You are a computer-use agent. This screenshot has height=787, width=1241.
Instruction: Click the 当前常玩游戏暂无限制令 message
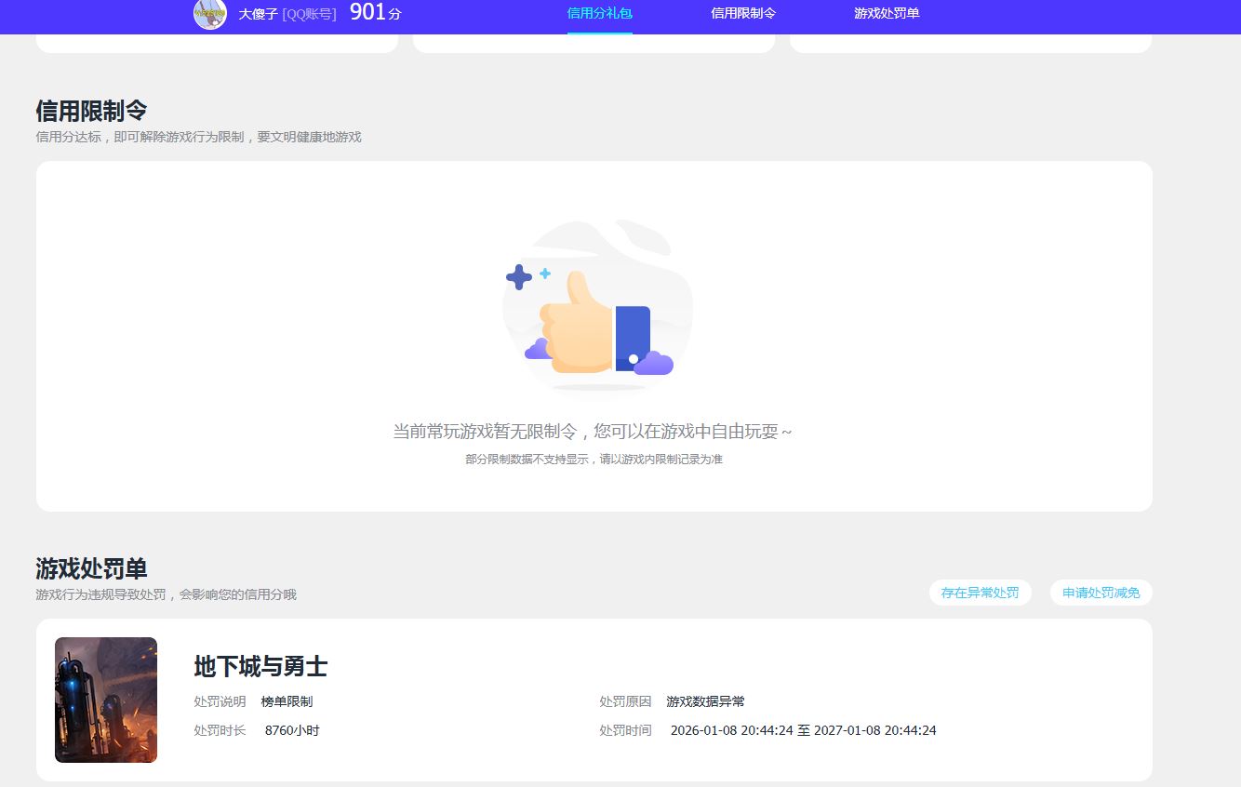tap(593, 432)
